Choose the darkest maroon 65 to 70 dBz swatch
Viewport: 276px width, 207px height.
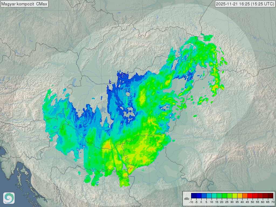click(270, 196)
